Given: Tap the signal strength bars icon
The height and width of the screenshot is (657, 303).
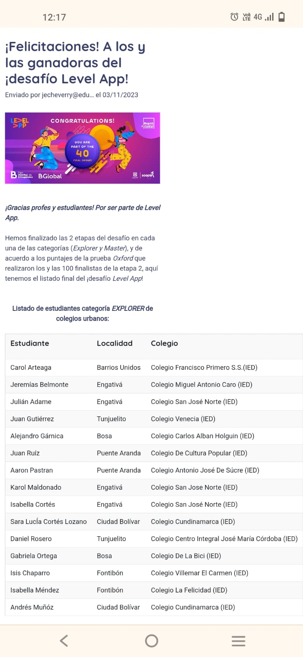Looking at the screenshot, I should click(x=269, y=17).
